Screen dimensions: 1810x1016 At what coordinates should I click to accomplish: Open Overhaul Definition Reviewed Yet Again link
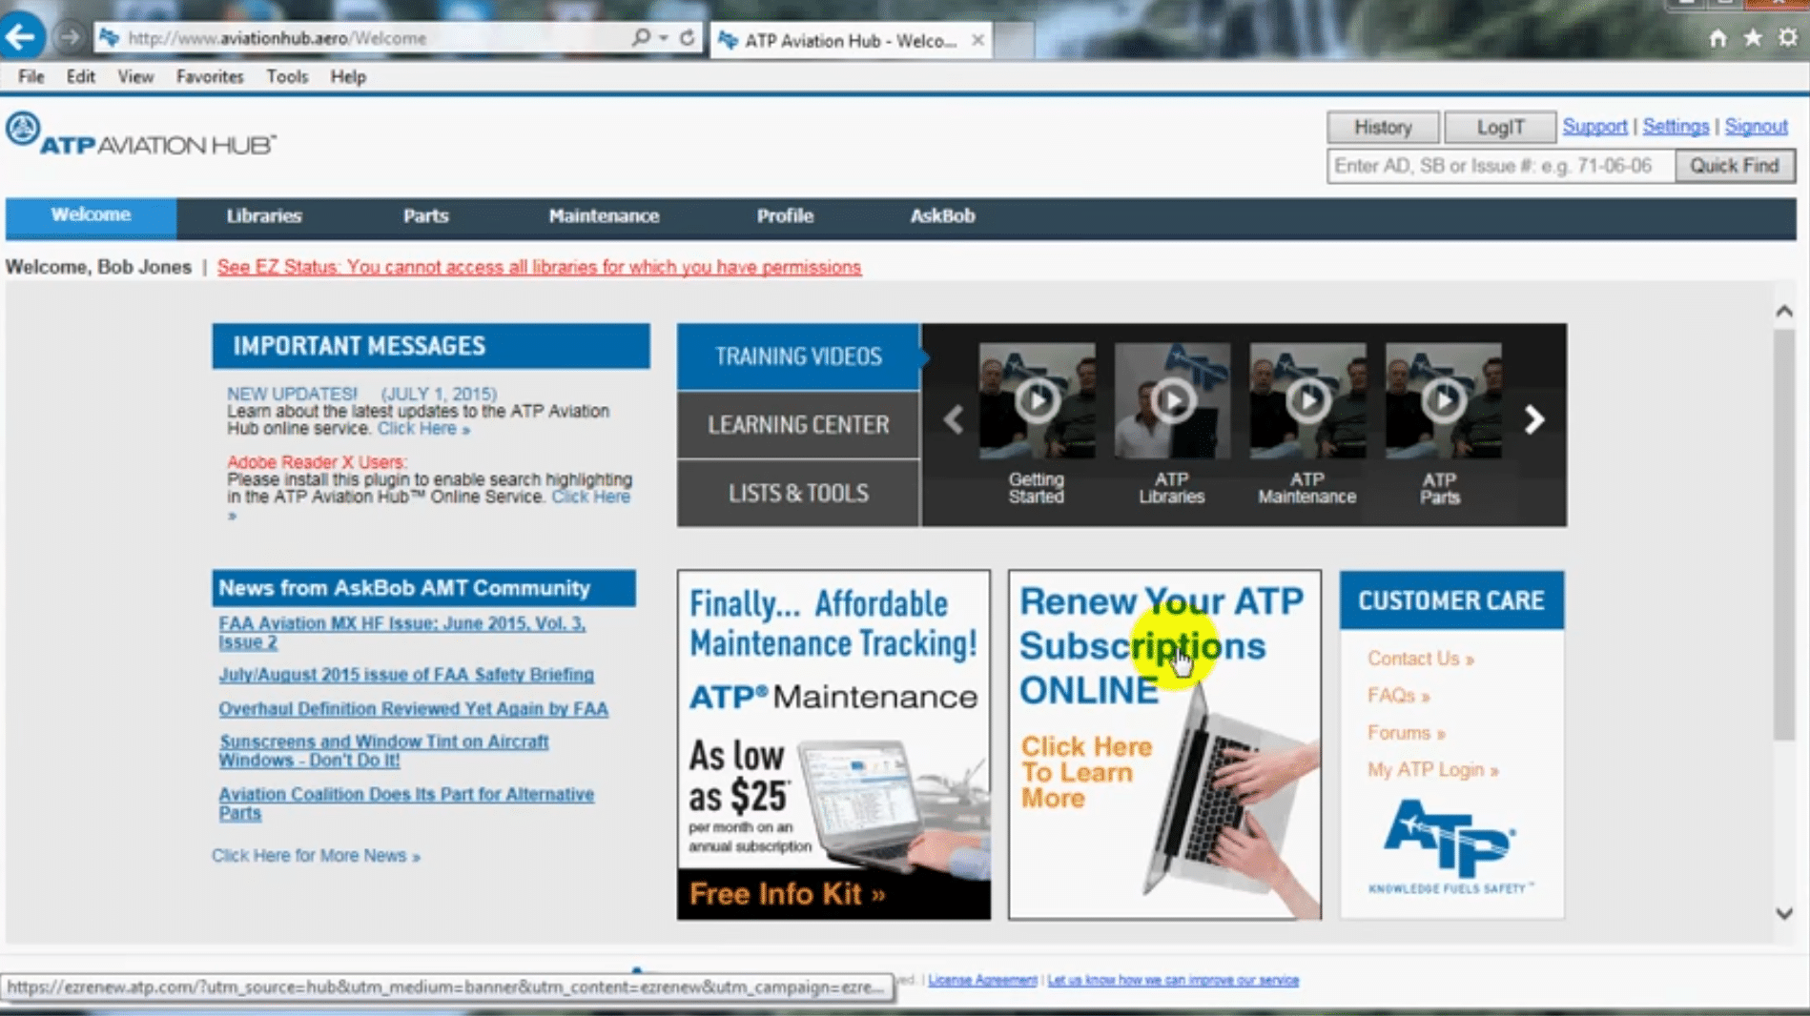(x=413, y=709)
